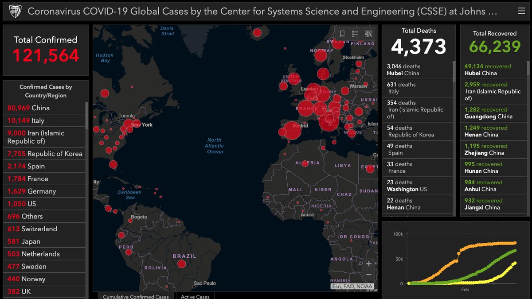Select the 2,174 Spain row
The image size is (532, 299).
point(44,166)
